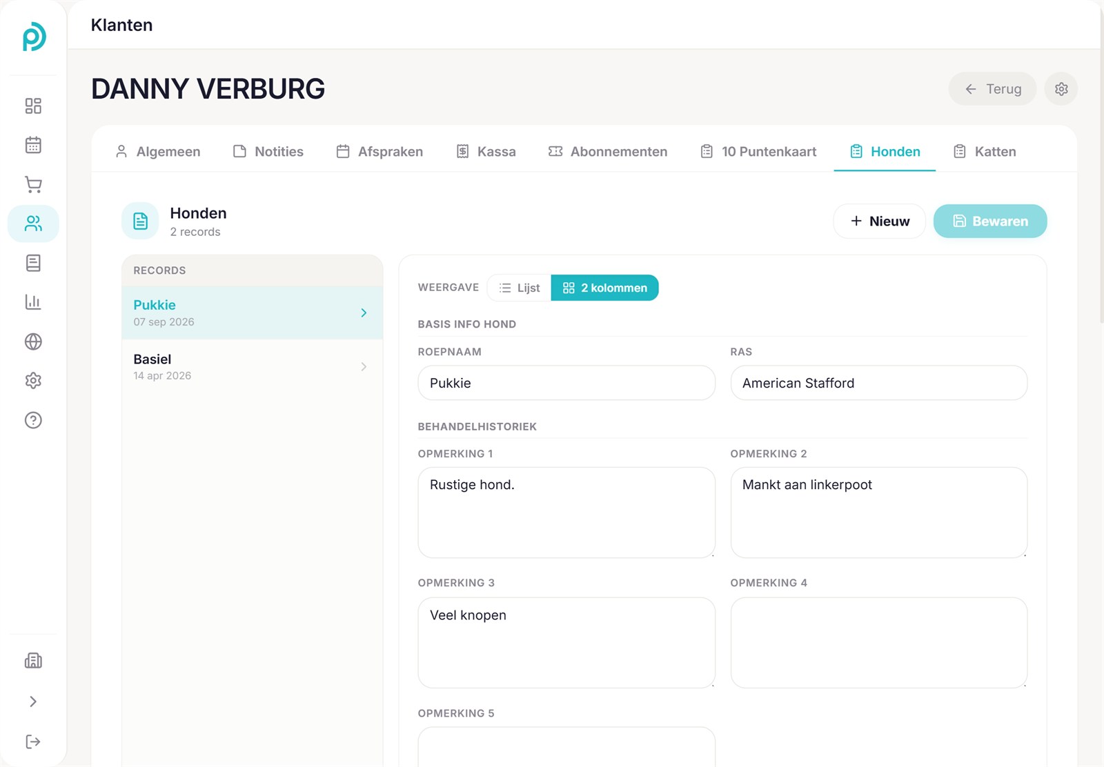Open the shopping cart icon in sidebar
The height and width of the screenshot is (767, 1104).
pos(33,184)
